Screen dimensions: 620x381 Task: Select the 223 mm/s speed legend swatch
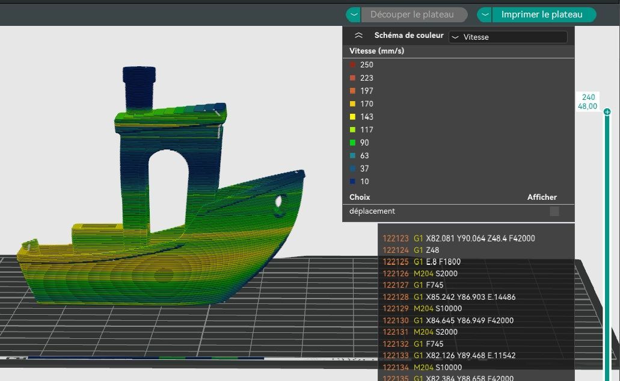click(x=353, y=78)
